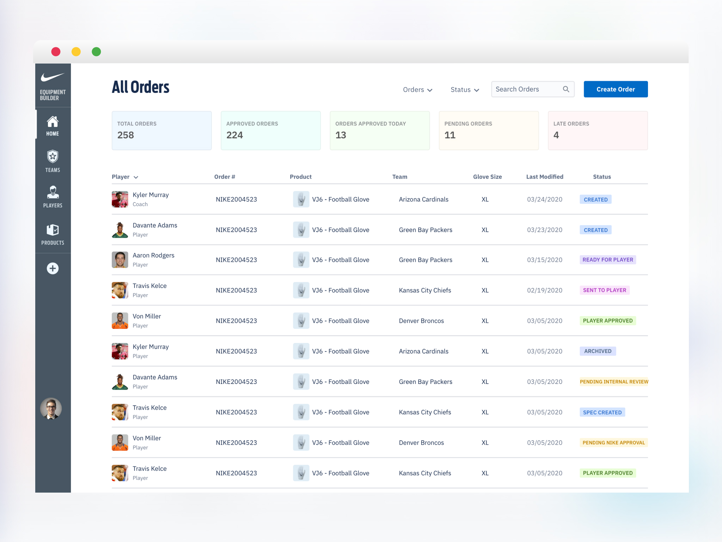722x542 pixels.
Task: Click the SENT TO PLAYER status badge
Action: point(604,290)
